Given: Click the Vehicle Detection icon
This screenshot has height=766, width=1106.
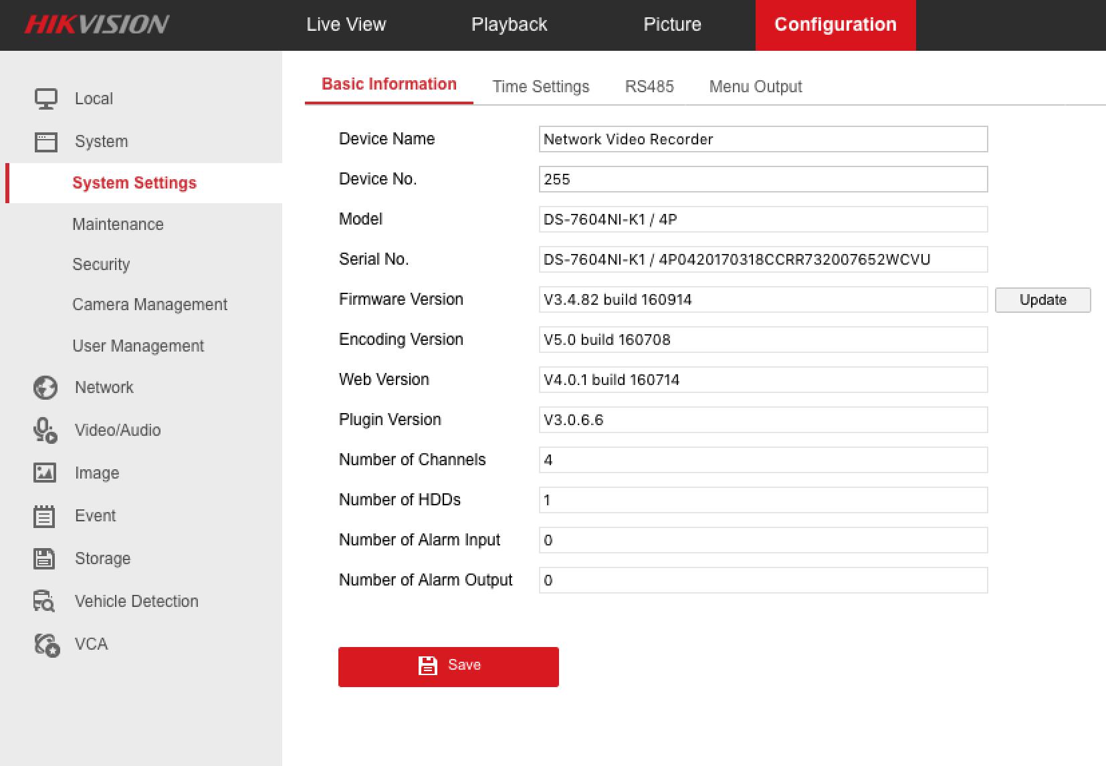Looking at the screenshot, I should pyautogui.click(x=45, y=602).
